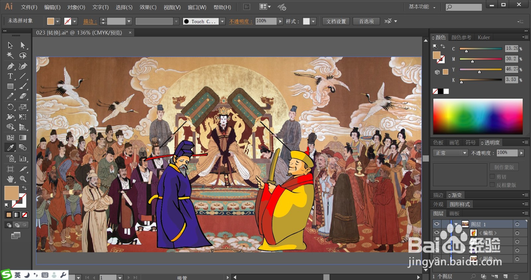Select the Line Segment tool
The image size is (531, 280).
click(23, 76)
